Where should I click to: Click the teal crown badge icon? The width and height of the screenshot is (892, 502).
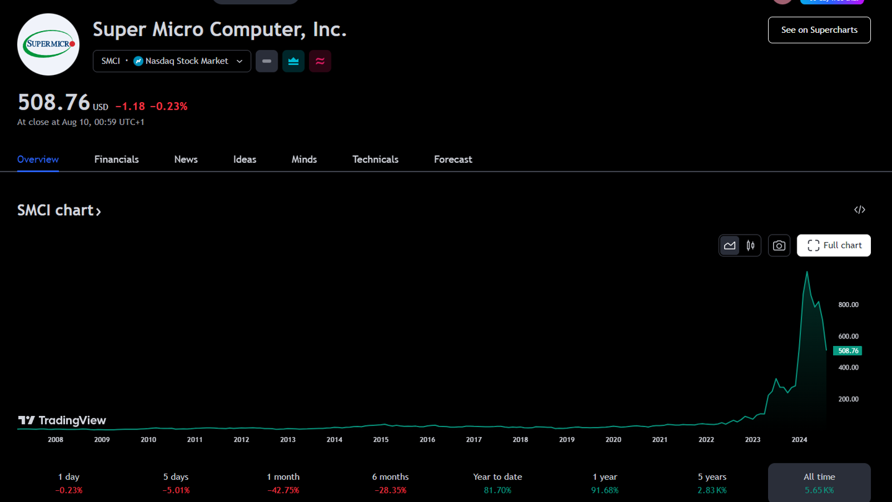coord(294,61)
